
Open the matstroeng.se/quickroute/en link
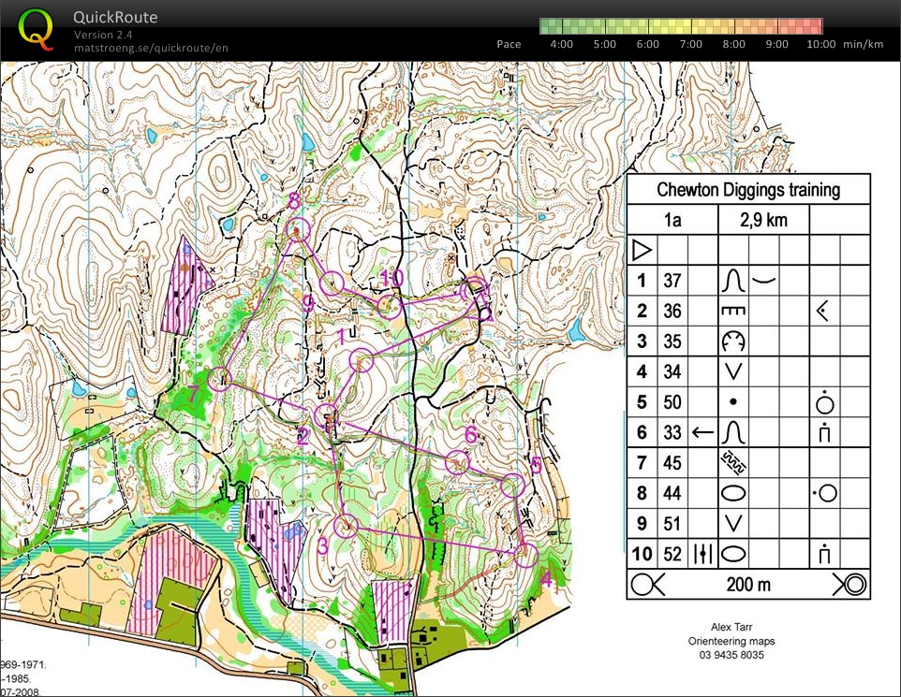(x=151, y=49)
